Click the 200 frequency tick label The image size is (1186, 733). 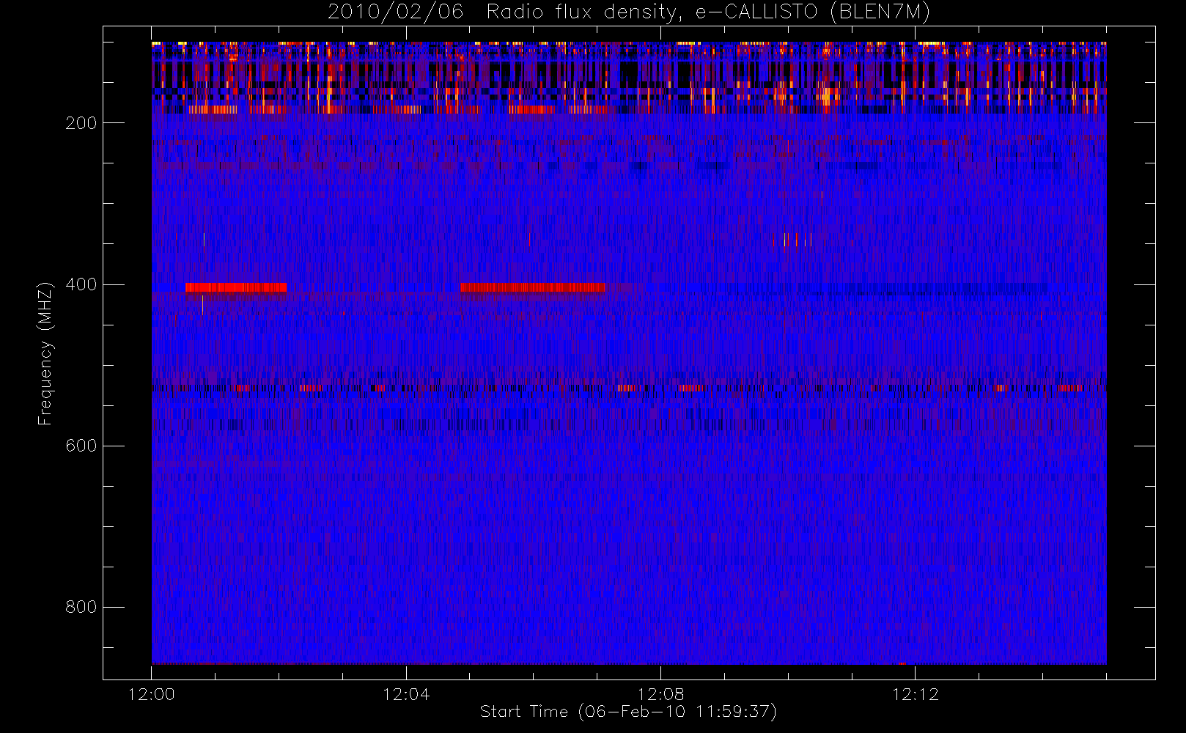[81, 123]
